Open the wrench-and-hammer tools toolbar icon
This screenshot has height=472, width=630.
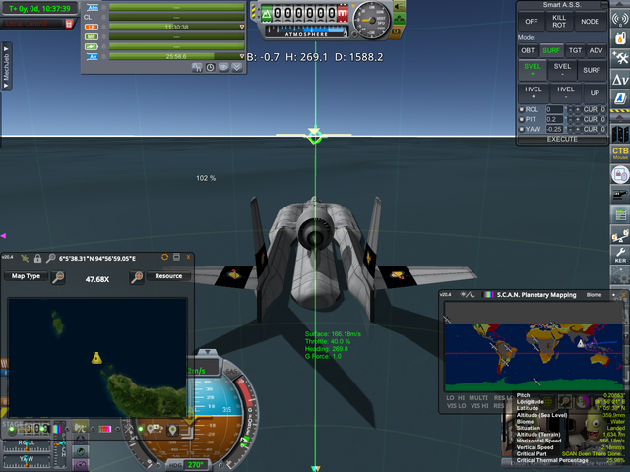pos(620,58)
